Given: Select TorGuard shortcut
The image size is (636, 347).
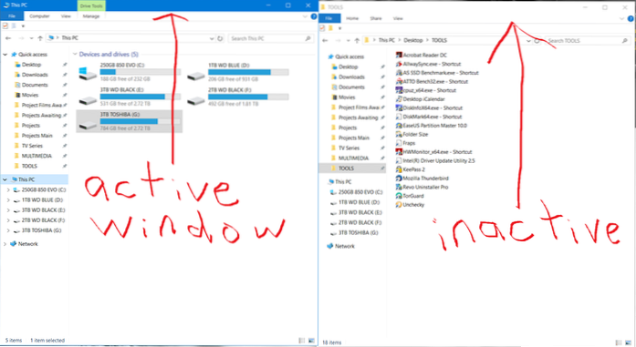Looking at the screenshot, I should (x=410, y=196).
